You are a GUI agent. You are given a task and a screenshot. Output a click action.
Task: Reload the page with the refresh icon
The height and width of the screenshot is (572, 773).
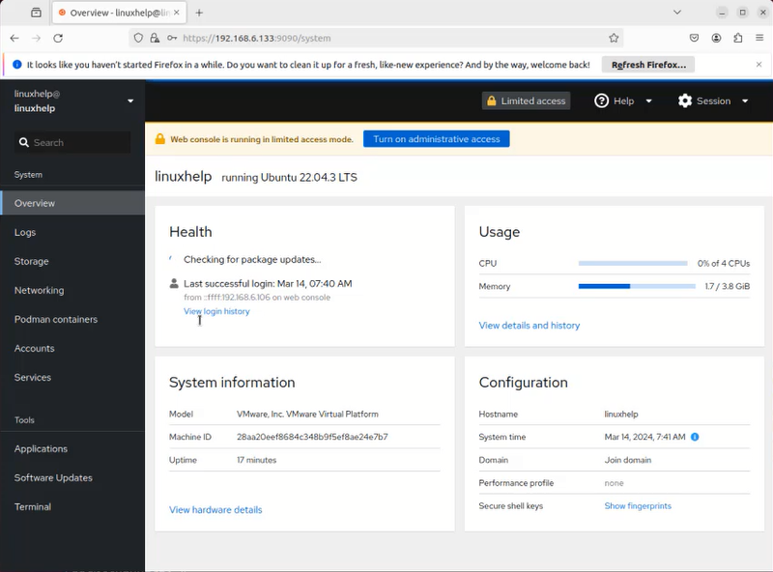pos(58,38)
